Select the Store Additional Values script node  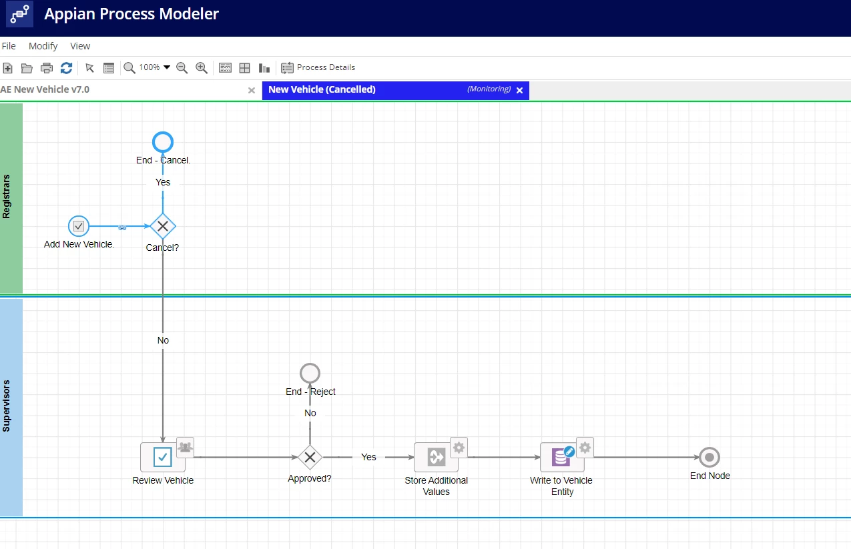point(437,457)
